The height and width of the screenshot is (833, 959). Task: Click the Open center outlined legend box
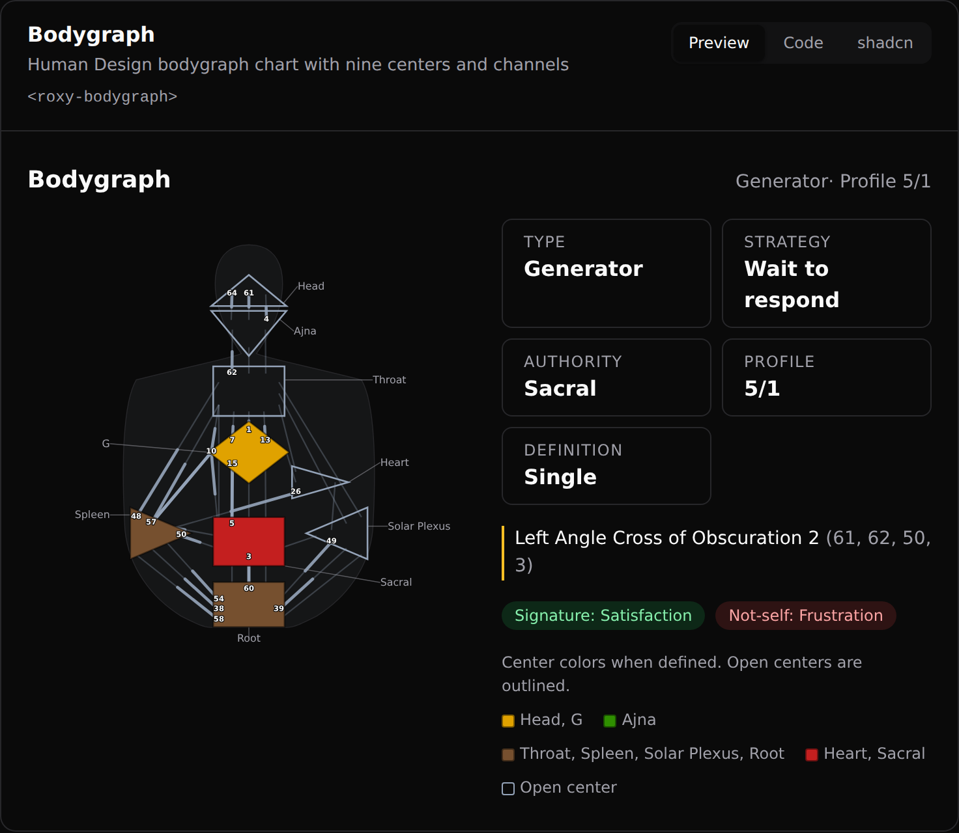pos(508,789)
